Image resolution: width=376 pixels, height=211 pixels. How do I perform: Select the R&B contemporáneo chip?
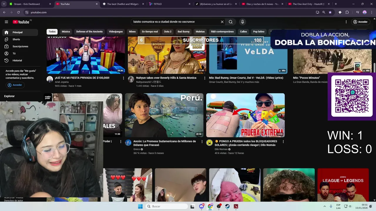[222, 32]
